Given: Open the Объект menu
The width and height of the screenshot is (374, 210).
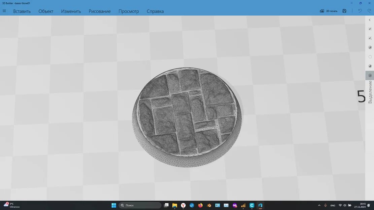Looking at the screenshot, I should click(x=46, y=11).
